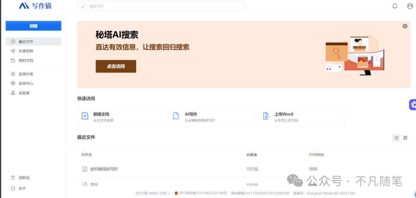Click the folder icon beside 我的文档
The image size is (416, 198).
(x=13, y=61)
